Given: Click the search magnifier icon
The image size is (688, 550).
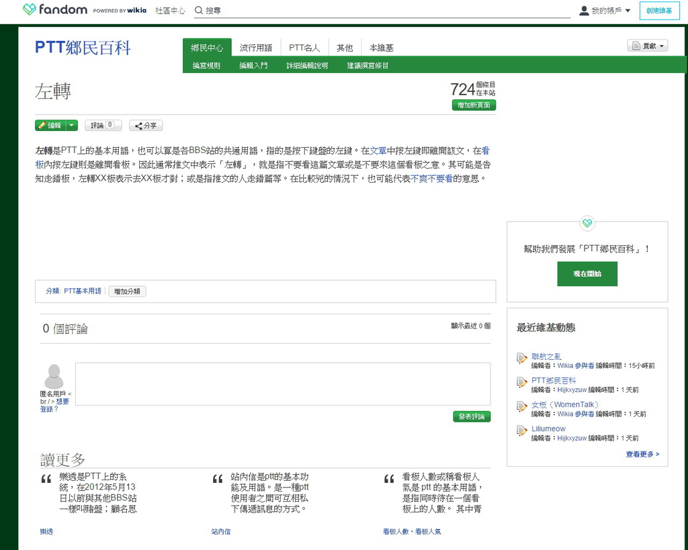Looking at the screenshot, I should (199, 10).
